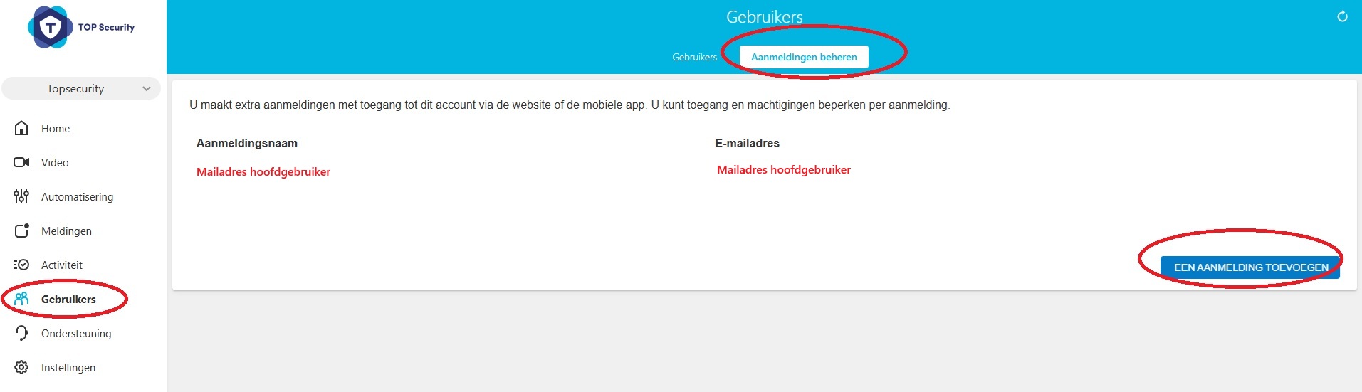The image size is (1362, 392).
Task: Switch to the Gebruikers tab
Action: click(694, 57)
